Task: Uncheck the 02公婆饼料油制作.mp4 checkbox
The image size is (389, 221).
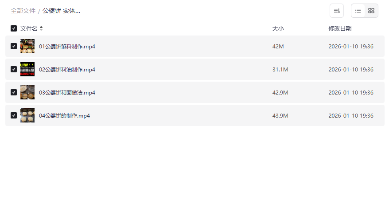Action: coord(14,69)
